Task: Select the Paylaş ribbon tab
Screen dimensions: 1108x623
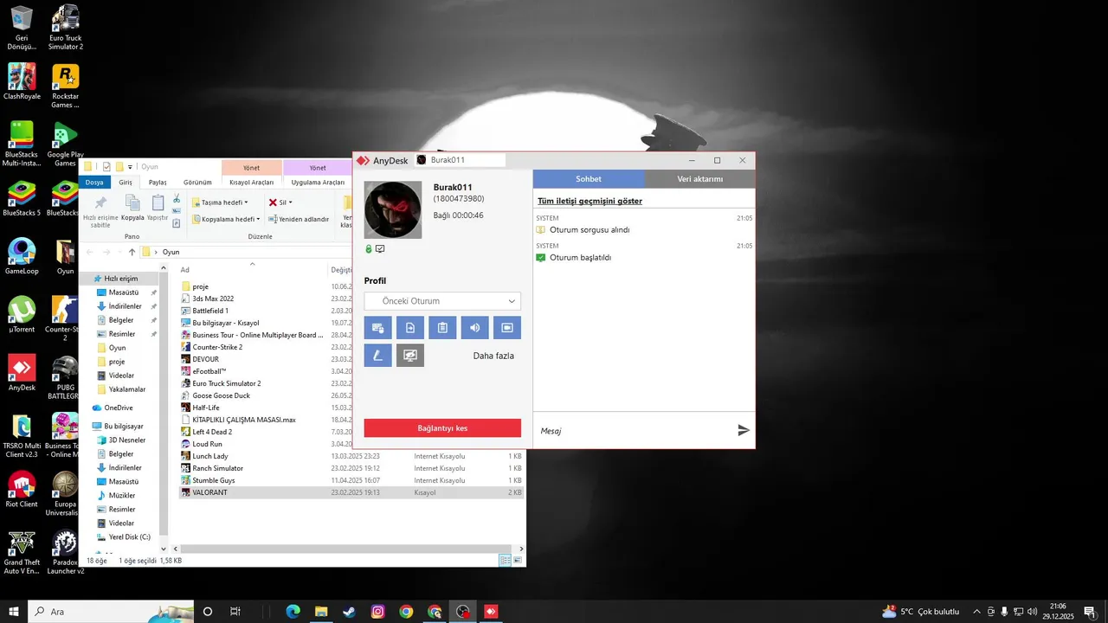Action: coord(158,183)
